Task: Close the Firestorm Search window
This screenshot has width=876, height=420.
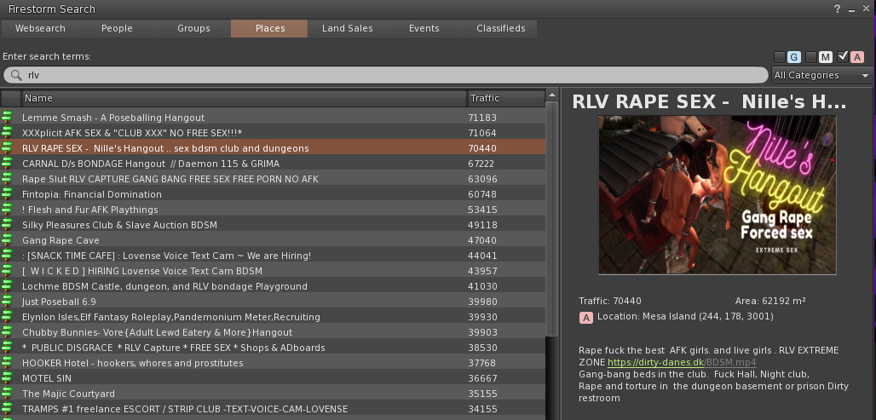Action: point(866,9)
